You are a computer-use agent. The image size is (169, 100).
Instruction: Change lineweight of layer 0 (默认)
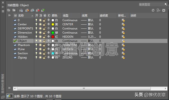pyautogui.click(x=87, y=20)
